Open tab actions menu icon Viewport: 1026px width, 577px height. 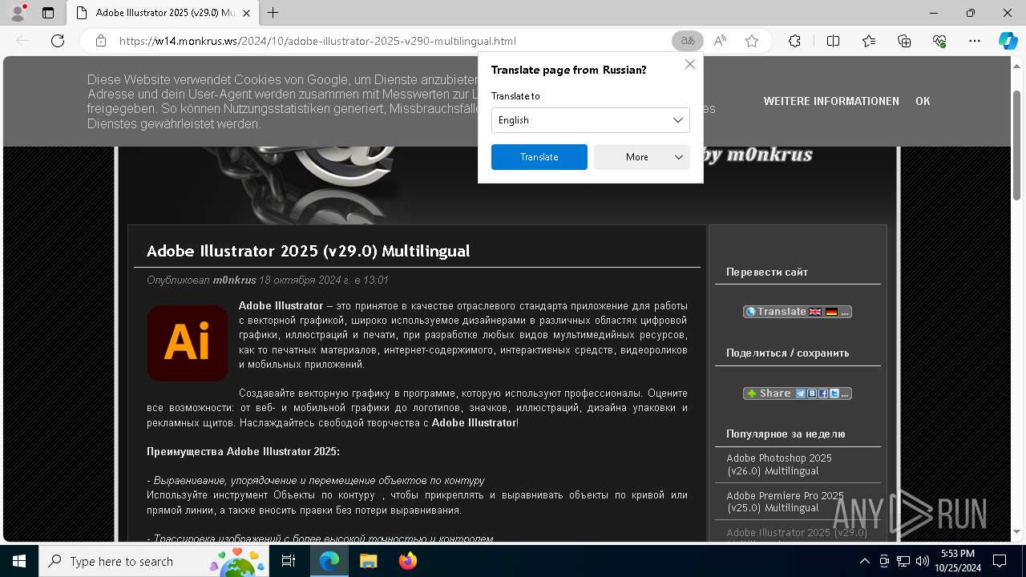tap(48, 13)
